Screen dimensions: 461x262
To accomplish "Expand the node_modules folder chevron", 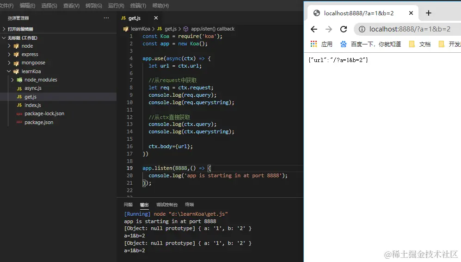I will pyautogui.click(x=12, y=80).
